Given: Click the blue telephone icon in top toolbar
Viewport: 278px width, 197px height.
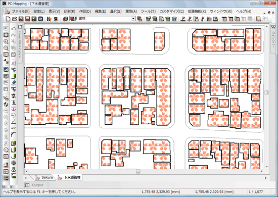Looking at the screenshot, I should (x=174, y=19).
